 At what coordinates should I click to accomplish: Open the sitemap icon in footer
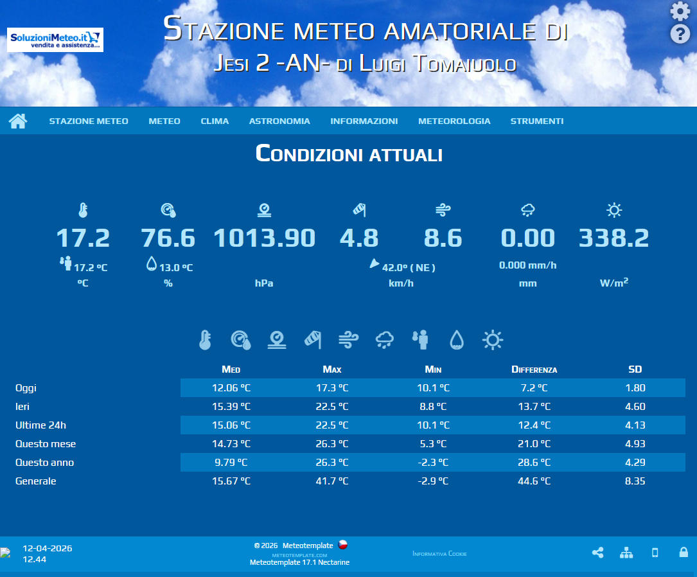(x=626, y=553)
